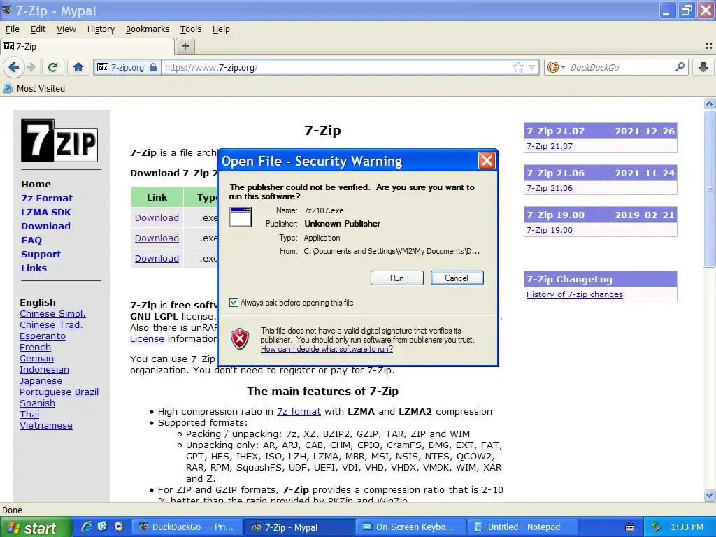Screen dimensions: 716x537
Task: Open the FAQ sidebar link
Action: point(31,241)
